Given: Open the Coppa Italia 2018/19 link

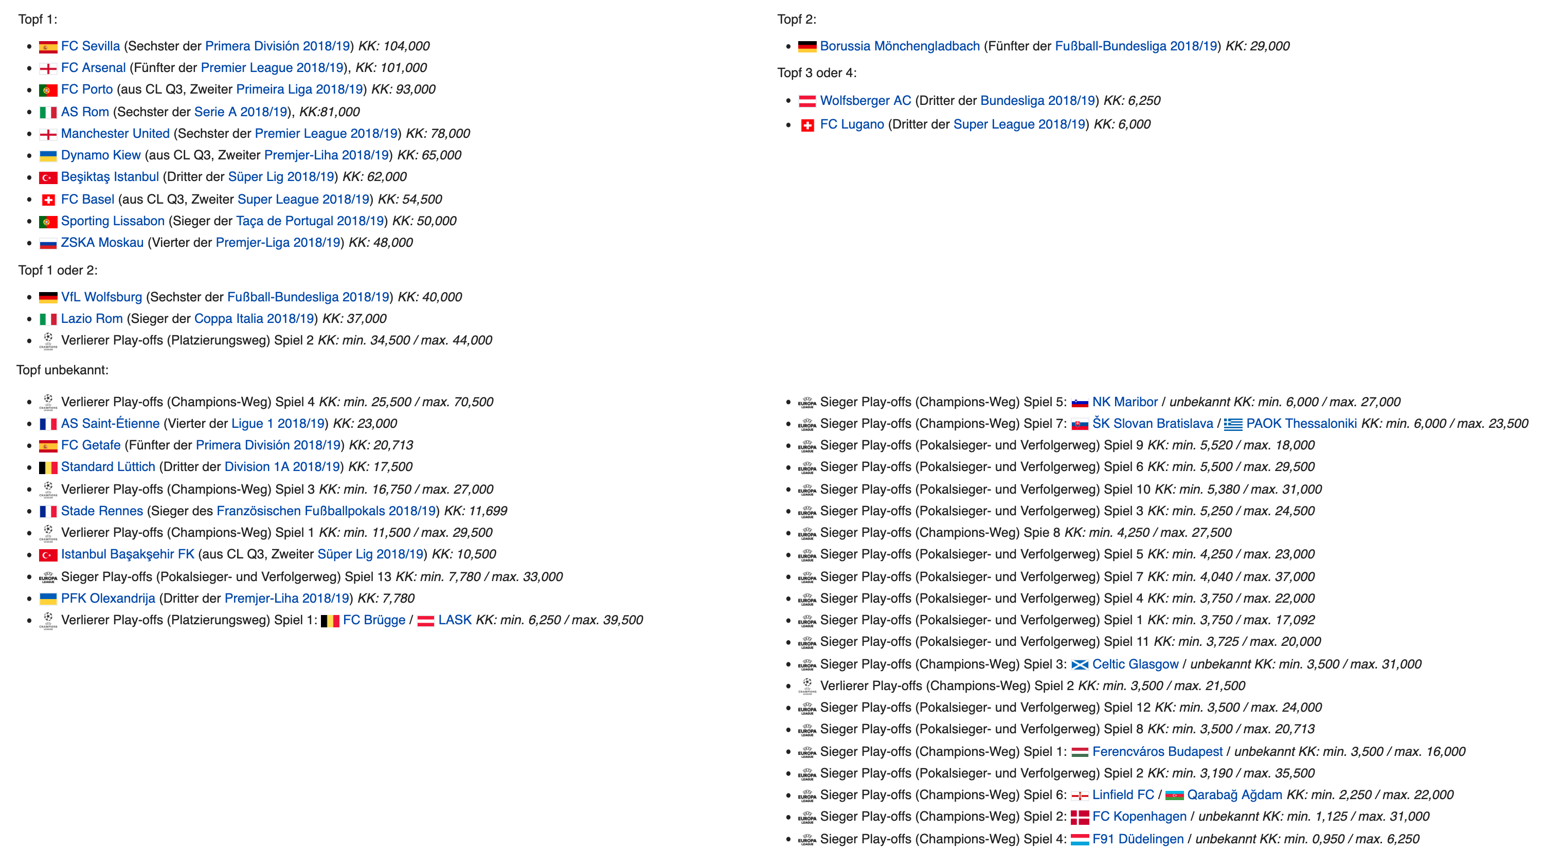Looking at the screenshot, I should click(x=254, y=319).
